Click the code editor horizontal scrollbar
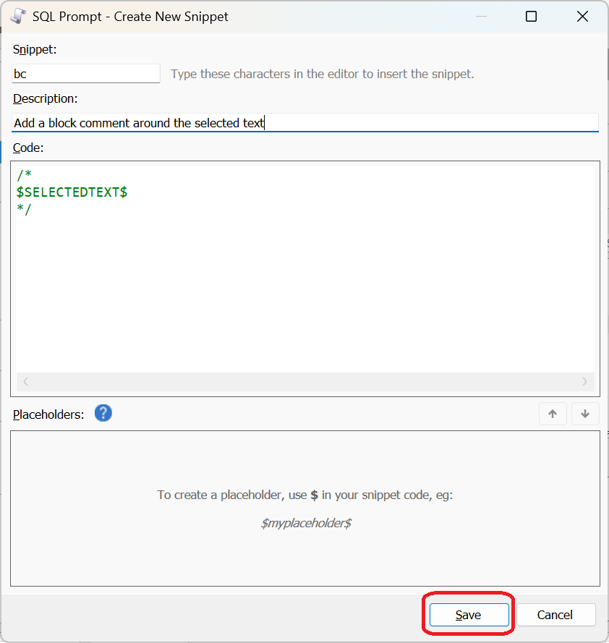The image size is (609, 643). [304, 381]
